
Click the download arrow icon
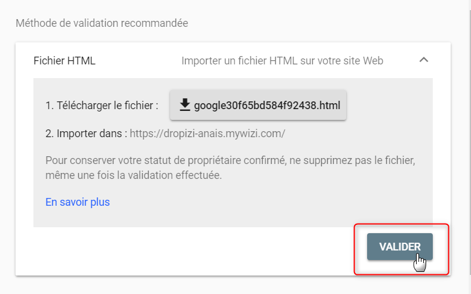(x=184, y=105)
